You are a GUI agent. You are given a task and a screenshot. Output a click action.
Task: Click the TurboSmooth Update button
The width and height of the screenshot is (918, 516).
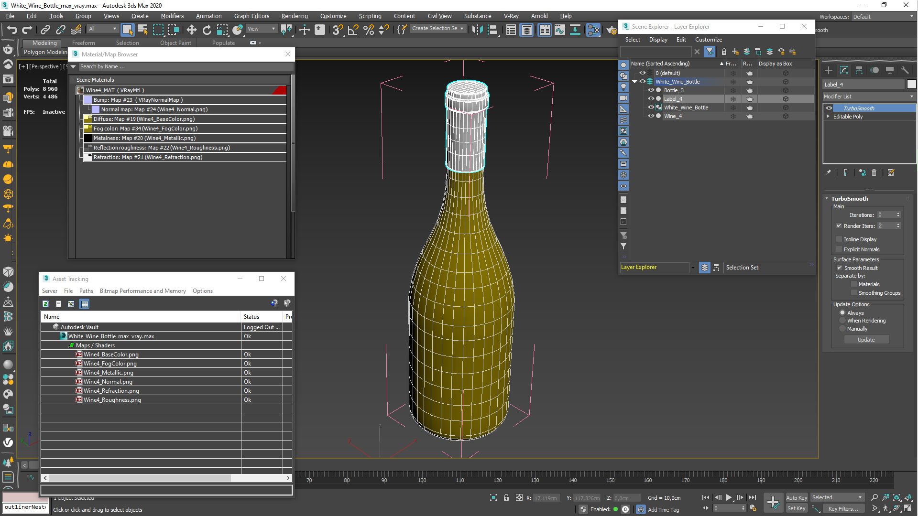(866, 340)
